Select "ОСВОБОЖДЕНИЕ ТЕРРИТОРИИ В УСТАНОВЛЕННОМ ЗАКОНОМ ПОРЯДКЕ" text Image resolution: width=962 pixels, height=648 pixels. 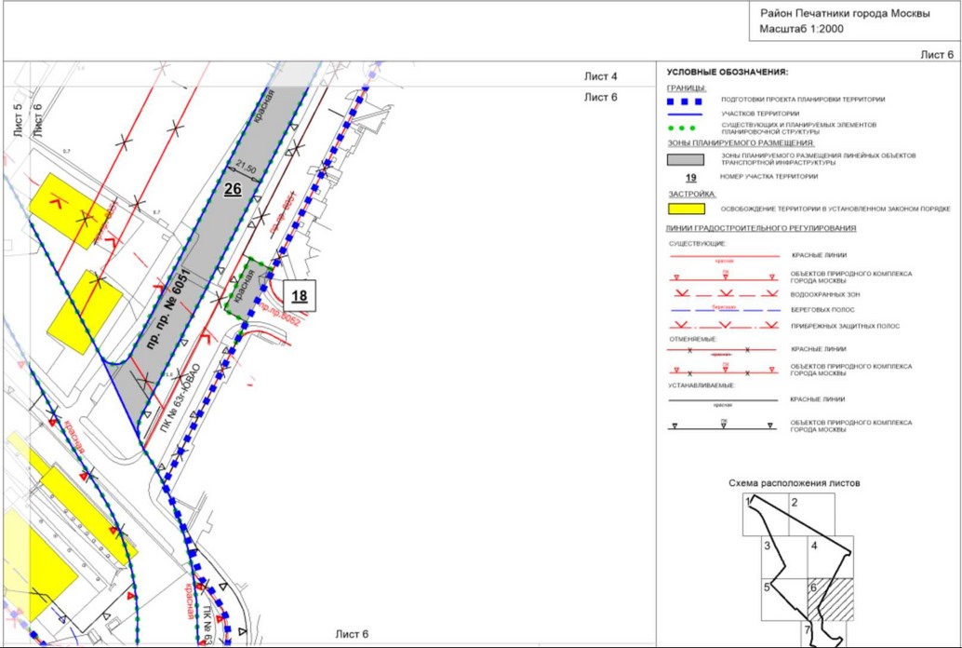[835, 209]
